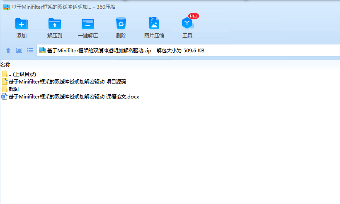This screenshot has width=340, height=204.
Task: Click the folder icon of 上级目录
Action: pyautogui.click(x=5, y=74)
